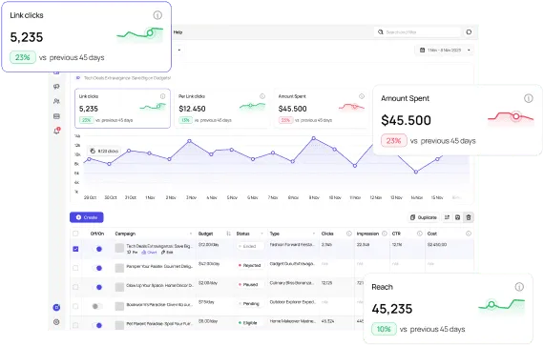Open the notifications bell in sidebar
The height and width of the screenshot is (346, 544).
pos(56,131)
